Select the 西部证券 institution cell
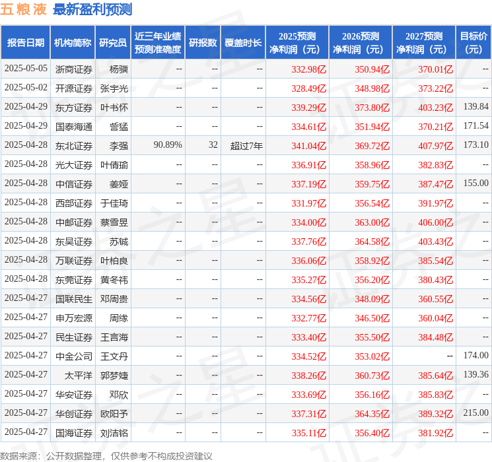This screenshot has width=492, height=462. click(x=74, y=203)
